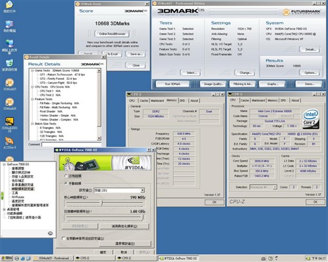Open the Recycle Bin desktop icon
Image resolution: width=328 pixels, height=262 pixels.
[9, 65]
